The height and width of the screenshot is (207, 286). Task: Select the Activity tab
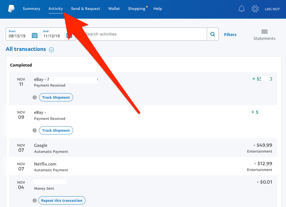[56, 9]
